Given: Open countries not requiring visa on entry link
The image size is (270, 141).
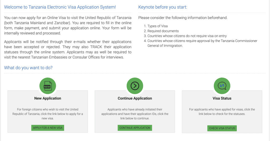Looking at the screenshot, I should click(187, 36).
